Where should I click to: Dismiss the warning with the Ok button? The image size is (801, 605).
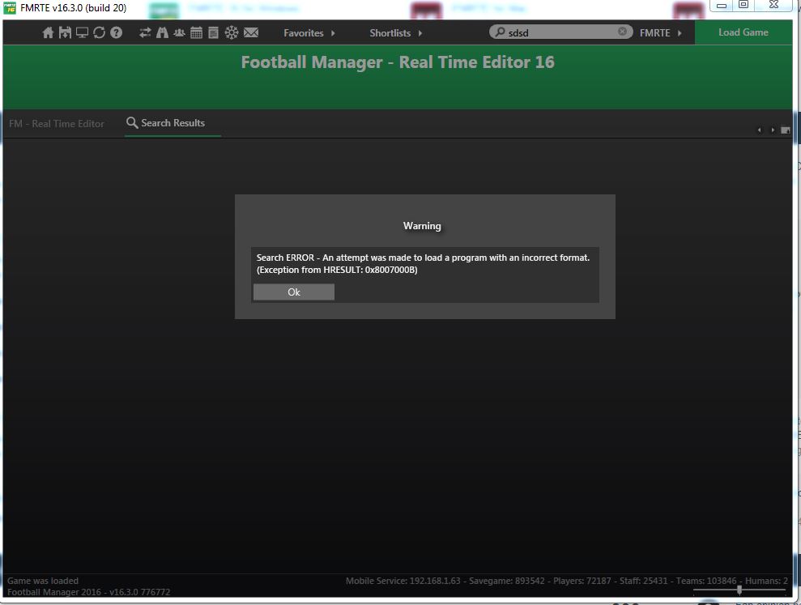pos(294,292)
